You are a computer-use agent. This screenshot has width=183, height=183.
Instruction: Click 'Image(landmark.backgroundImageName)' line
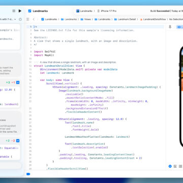point(86,90)
